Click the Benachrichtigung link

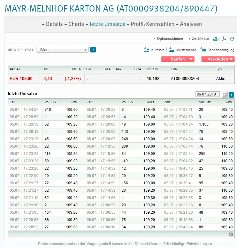(221, 50)
